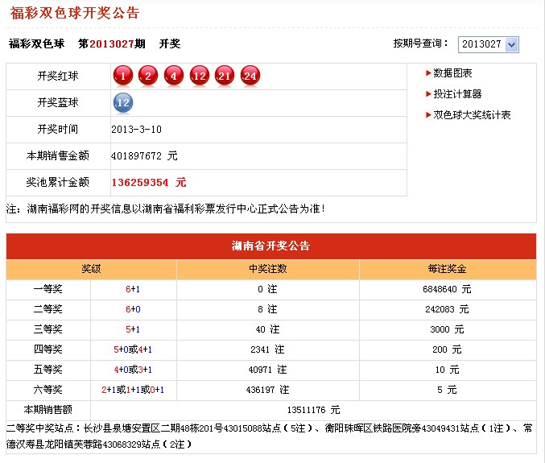Viewport: 545px width, 463px height.
Task: Click the red arrow beside 投注计算器
Action: [428, 94]
